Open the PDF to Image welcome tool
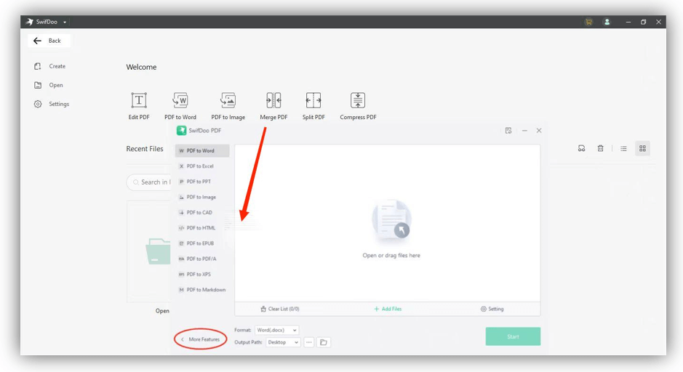683x372 pixels. 228,106
